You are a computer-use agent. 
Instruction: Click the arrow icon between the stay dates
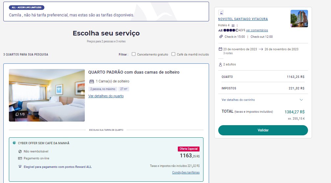(x=261, y=49)
